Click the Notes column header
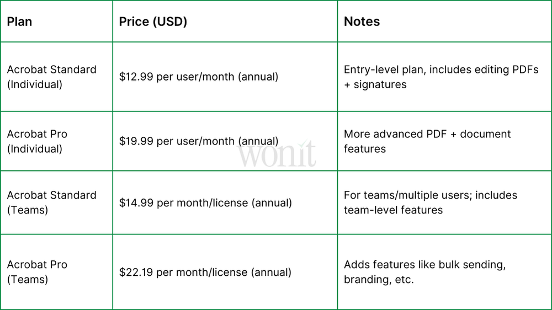 coord(362,22)
